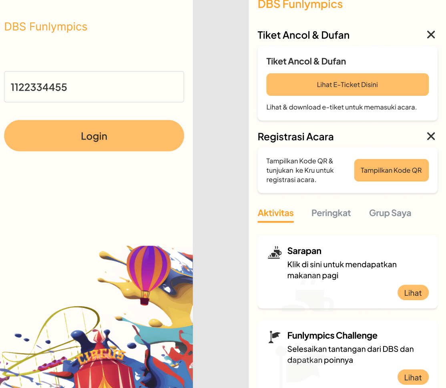
Task: Click the Funlympics Challenge flag icon
Action: click(274, 337)
